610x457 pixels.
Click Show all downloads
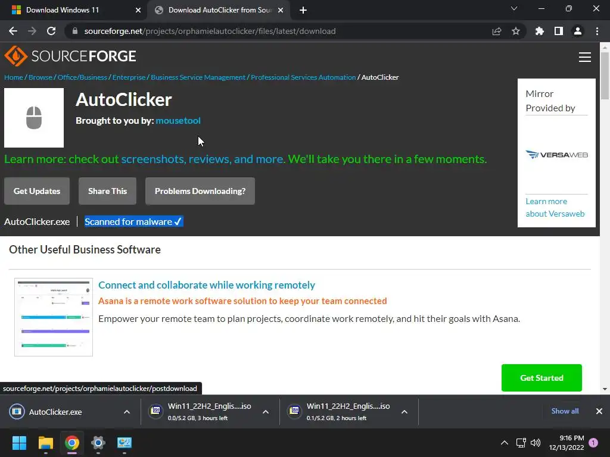[565, 411]
